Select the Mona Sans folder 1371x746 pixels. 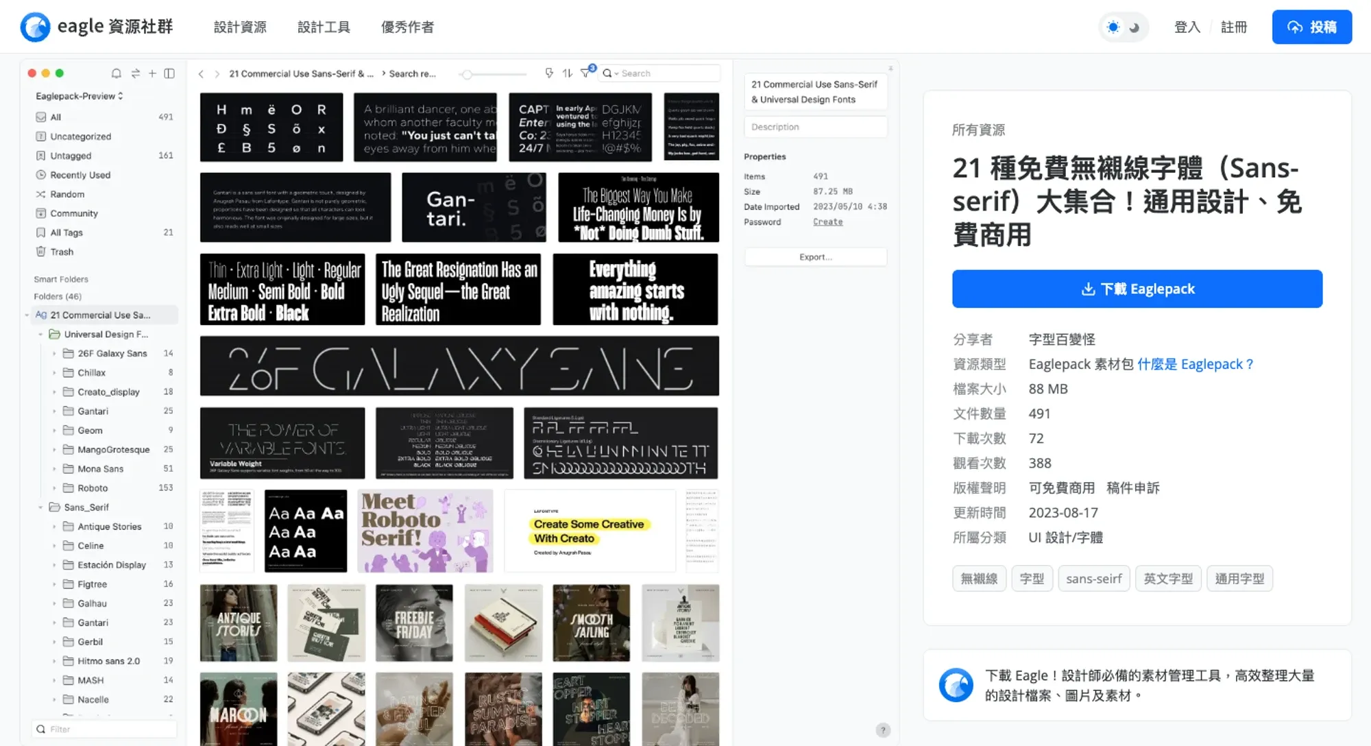click(x=100, y=469)
